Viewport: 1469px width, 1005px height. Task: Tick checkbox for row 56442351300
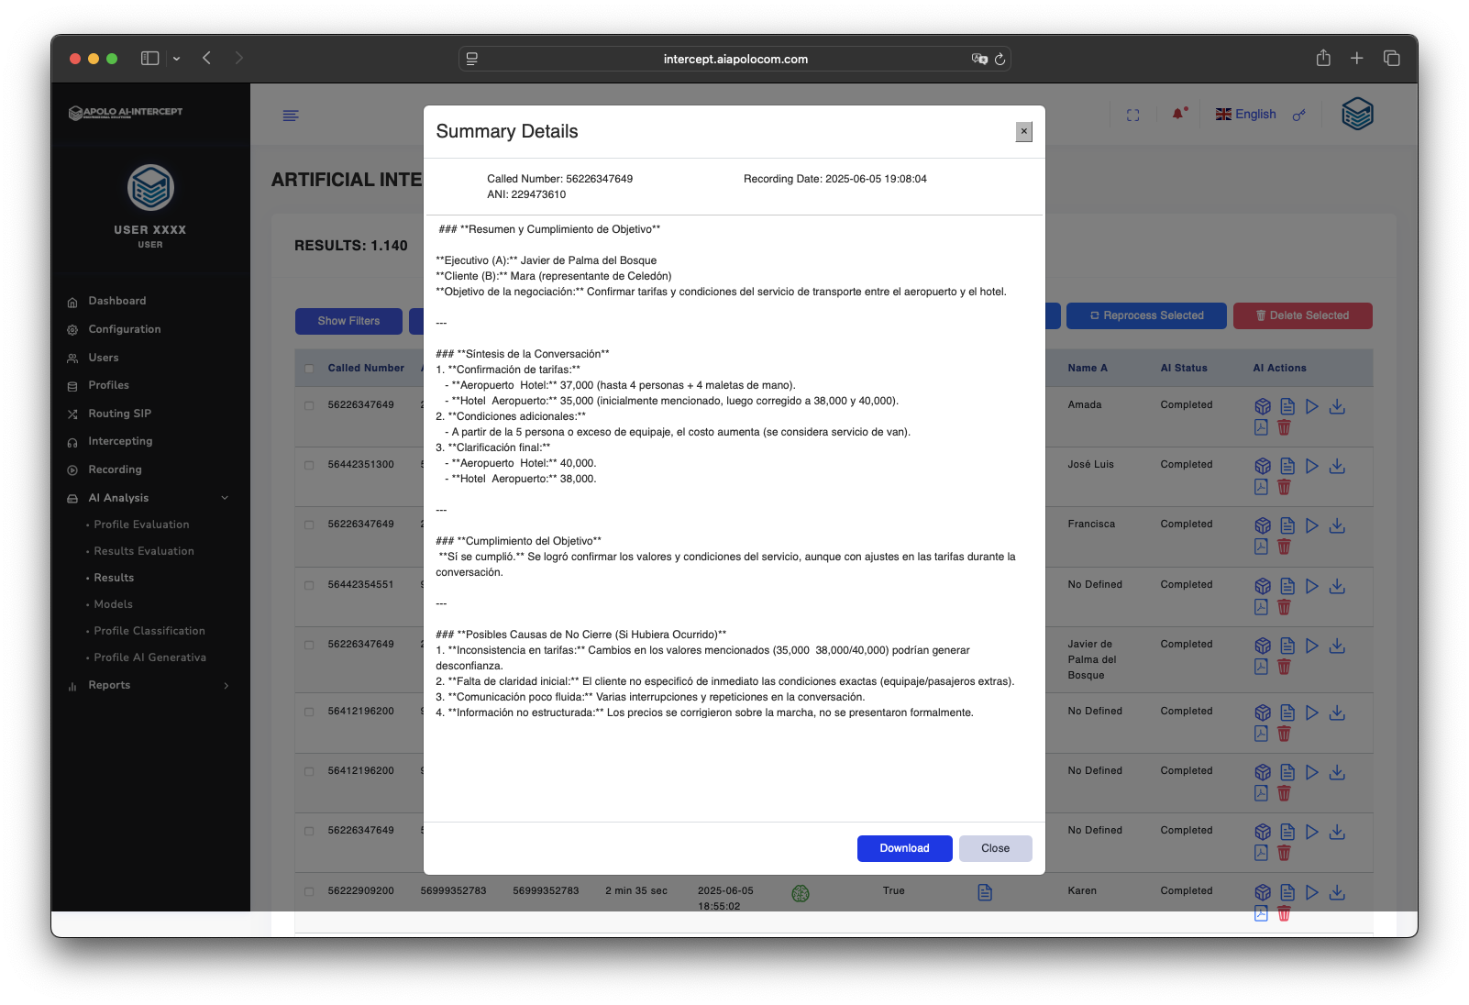click(309, 465)
